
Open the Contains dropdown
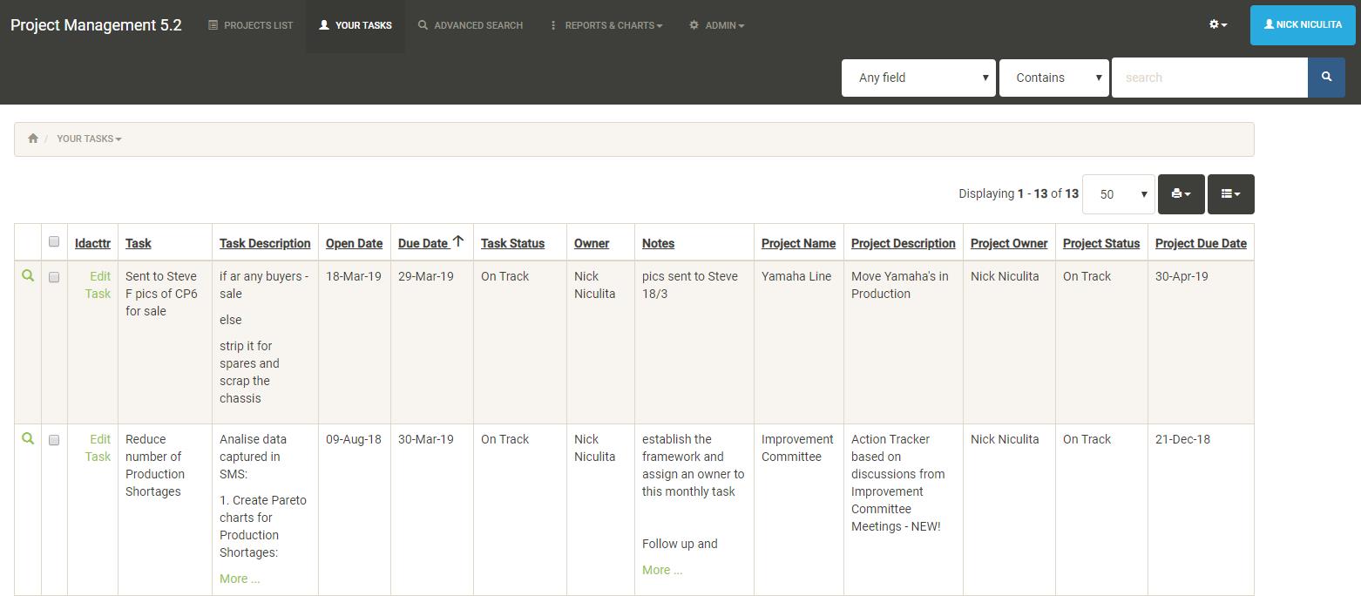1054,77
